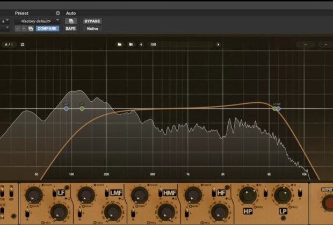
Task: Flip the LMF band lower small switch
Action: 80,213
